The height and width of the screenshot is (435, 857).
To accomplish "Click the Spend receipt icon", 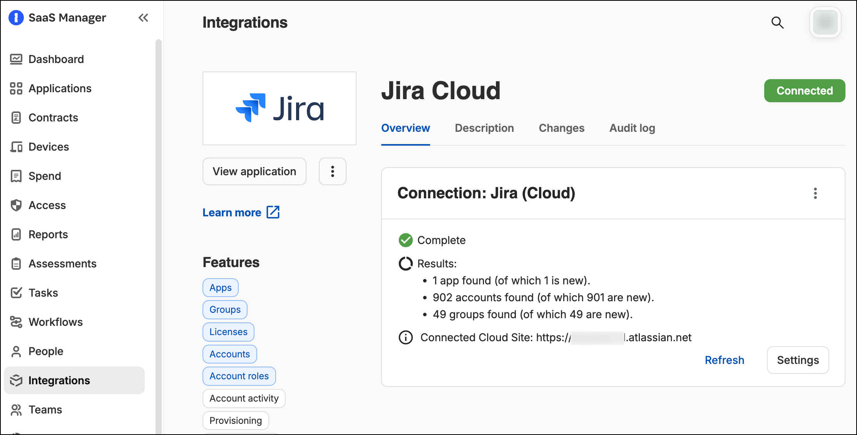I will pyautogui.click(x=16, y=176).
